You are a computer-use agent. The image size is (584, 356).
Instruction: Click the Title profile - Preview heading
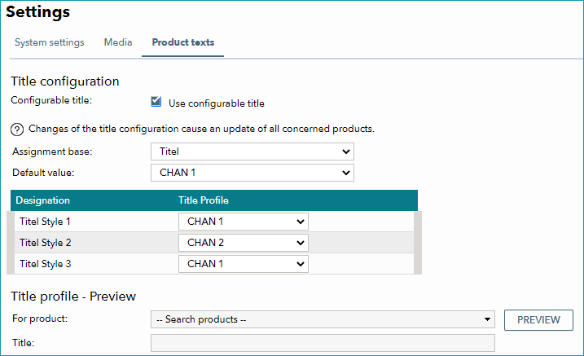pos(73,297)
